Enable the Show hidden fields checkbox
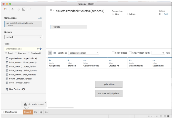 point(130,53)
